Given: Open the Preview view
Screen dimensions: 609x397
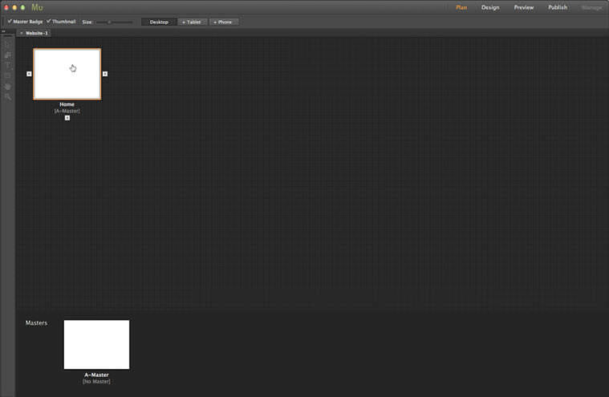Looking at the screenshot, I should [524, 7].
